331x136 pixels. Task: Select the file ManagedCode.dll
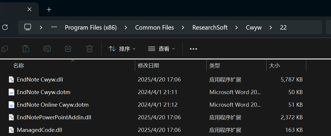click(x=39, y=130)
